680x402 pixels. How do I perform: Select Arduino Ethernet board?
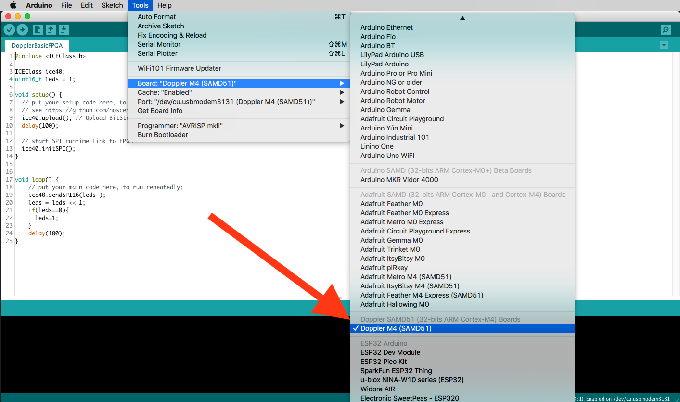[462, 27]
